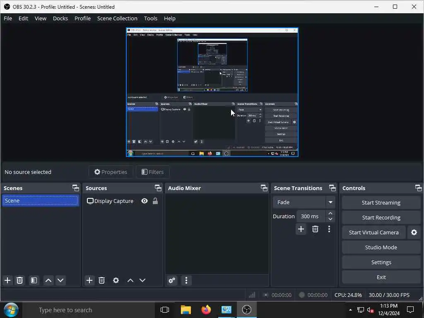Open Task View from the taskbar
This screenshot has width=424, height=318.
click(x=165, y=310)
